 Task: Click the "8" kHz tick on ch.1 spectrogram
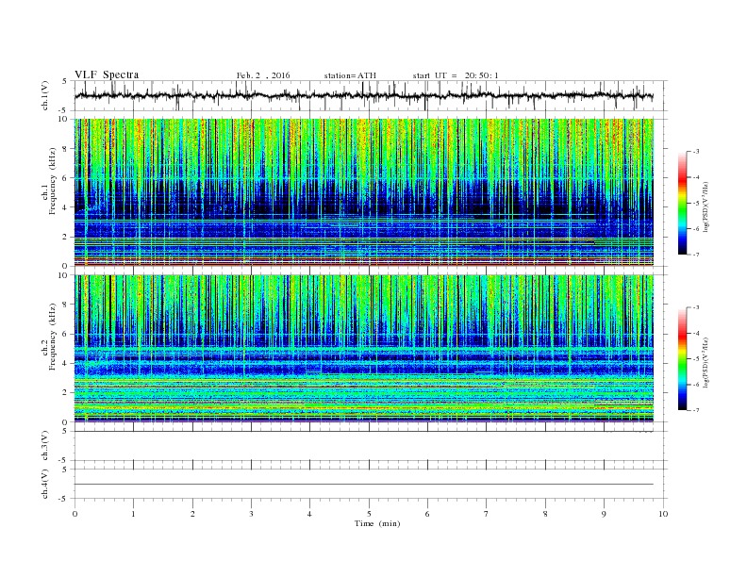65,149
